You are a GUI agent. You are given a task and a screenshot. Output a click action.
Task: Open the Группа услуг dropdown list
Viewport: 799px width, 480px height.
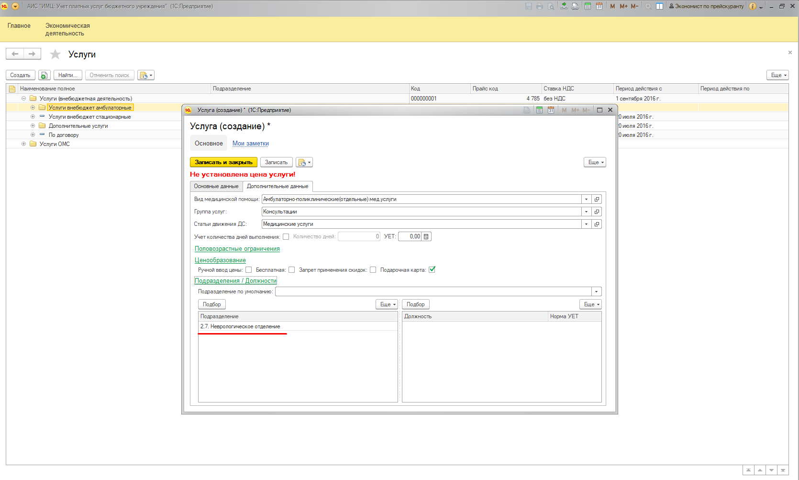point(586,212)
